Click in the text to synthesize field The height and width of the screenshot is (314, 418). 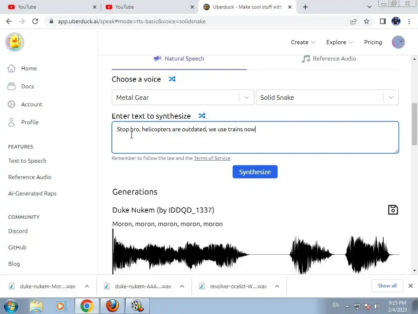pyautogui.click(x=255, y=137)
